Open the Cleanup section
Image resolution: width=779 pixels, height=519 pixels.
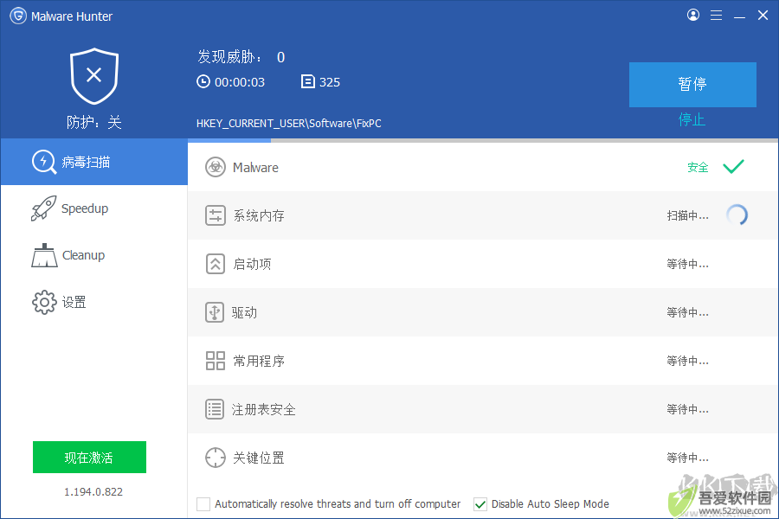93,255
